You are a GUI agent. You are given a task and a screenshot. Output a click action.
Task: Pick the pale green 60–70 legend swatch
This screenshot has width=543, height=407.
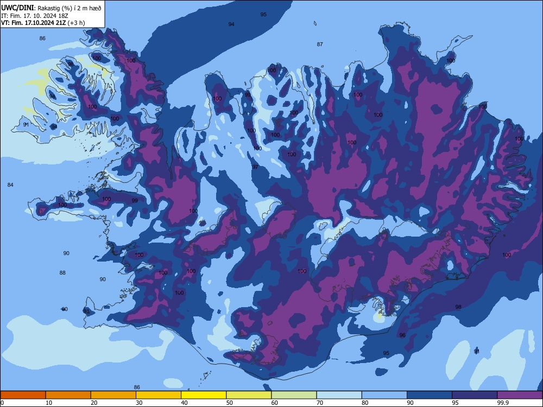tap(294, 395)
